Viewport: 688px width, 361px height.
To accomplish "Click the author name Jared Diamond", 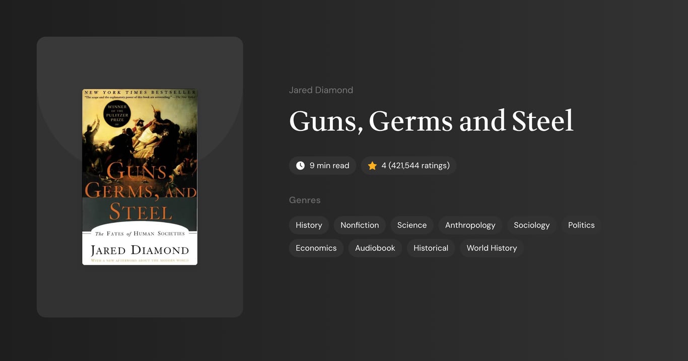I will click(321, 90).
